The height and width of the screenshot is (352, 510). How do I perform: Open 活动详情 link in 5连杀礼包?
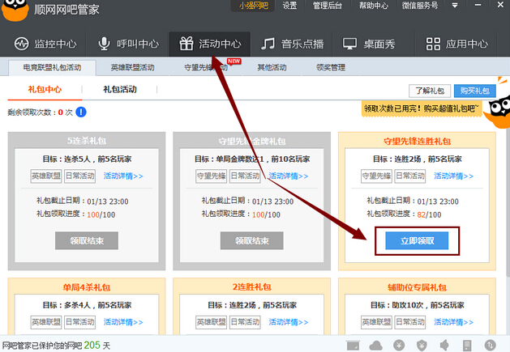click(123, 176)
